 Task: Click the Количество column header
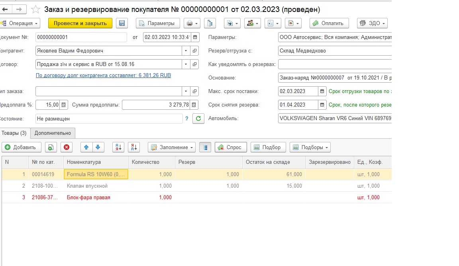pos(152,162)
